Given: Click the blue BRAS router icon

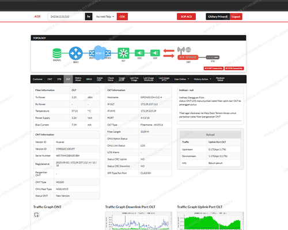Looking at the screenshot, I should [75, 53].
